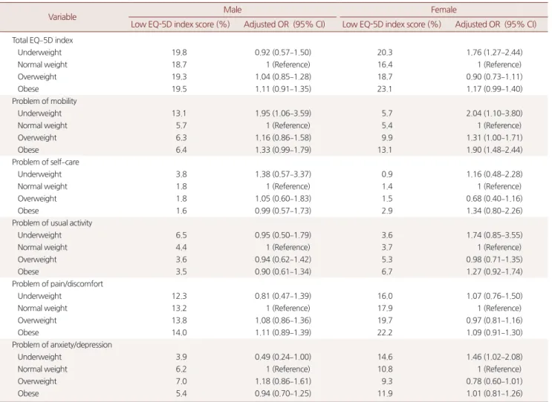Select the odds ratio 1.76 (1.27–2.44)
Viewport: 552px width, 402px height.
494,53
